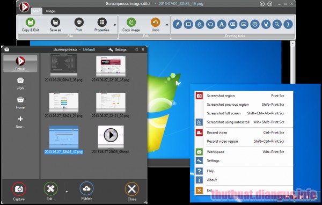322x205 pixels.
Task: Choose the insert image drawing tool
Action: 244,24
